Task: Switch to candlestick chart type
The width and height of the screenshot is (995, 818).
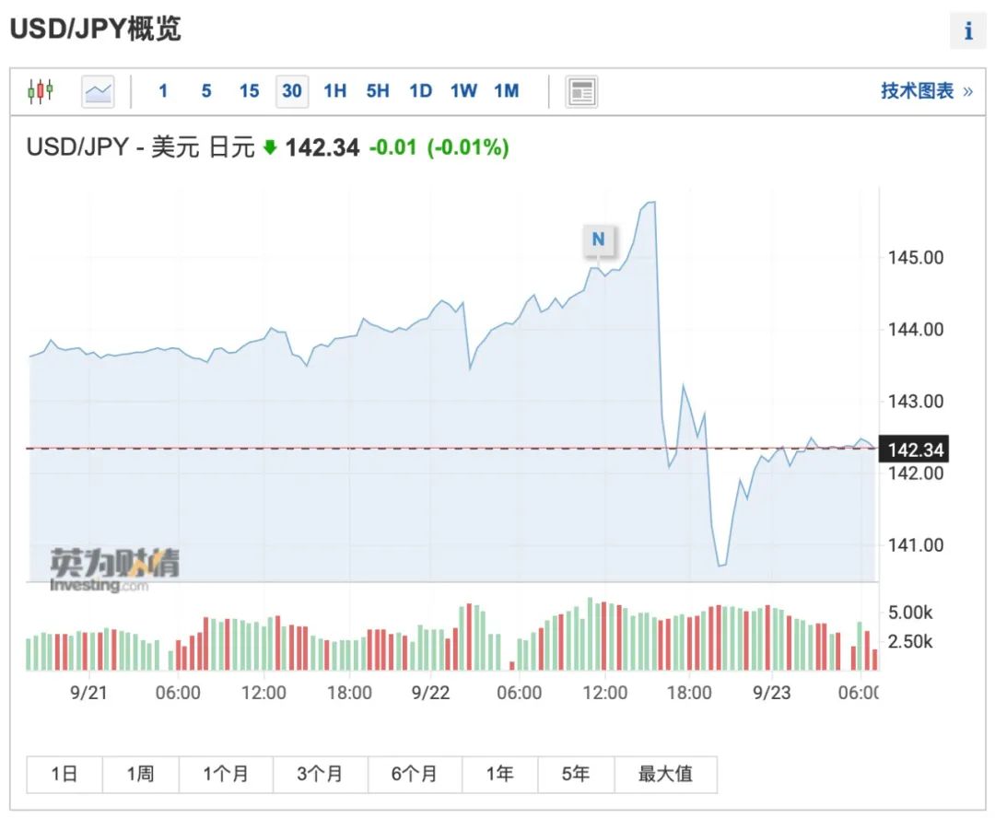Action: [41, 91]
